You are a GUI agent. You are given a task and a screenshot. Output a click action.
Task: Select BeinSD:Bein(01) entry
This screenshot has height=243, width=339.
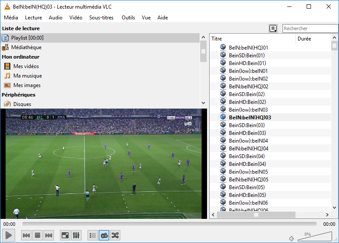[x=270, y=55]
